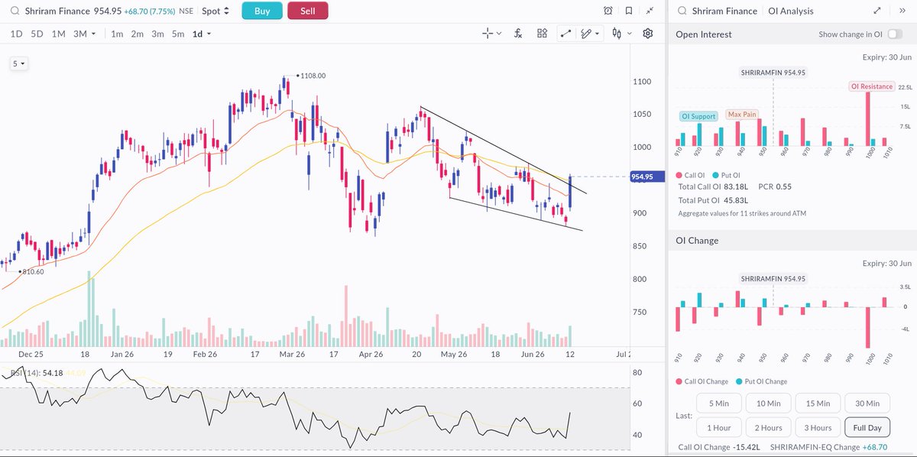The height and width of the screenshot is (457, 917).
Task: Click Shriram Finance symbol in chart header
Action: click(x=58, y=11)
